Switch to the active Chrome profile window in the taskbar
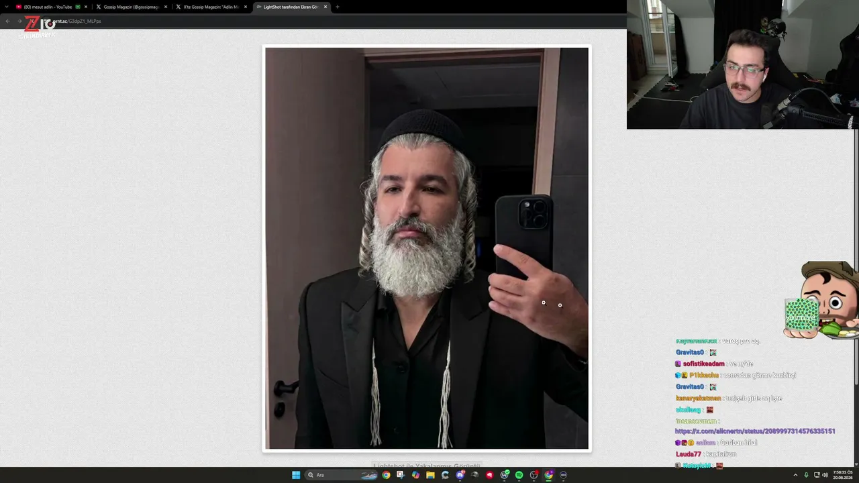Screen dimensions: 859x483 coord(548,475)
